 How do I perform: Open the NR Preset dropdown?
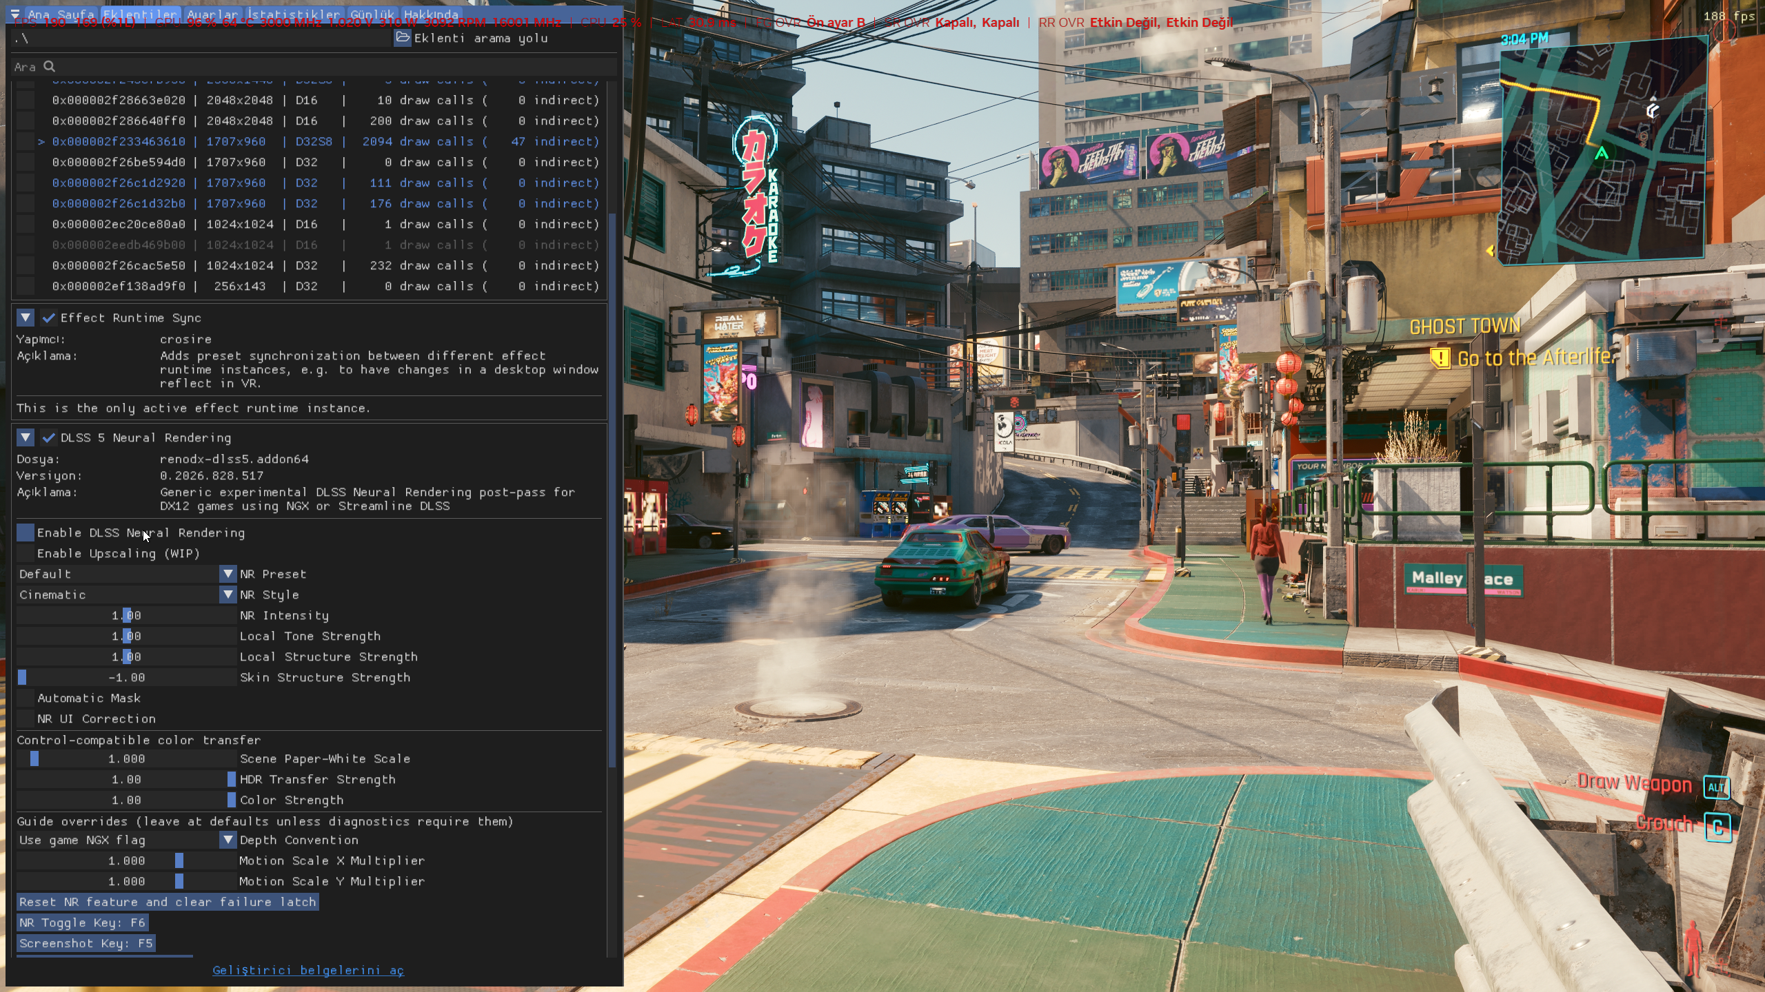coord(126,574)
